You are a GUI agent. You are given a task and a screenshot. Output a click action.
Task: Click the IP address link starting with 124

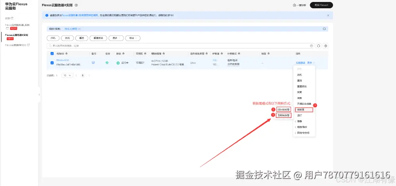pyautogui.click(x=215, y=60)
